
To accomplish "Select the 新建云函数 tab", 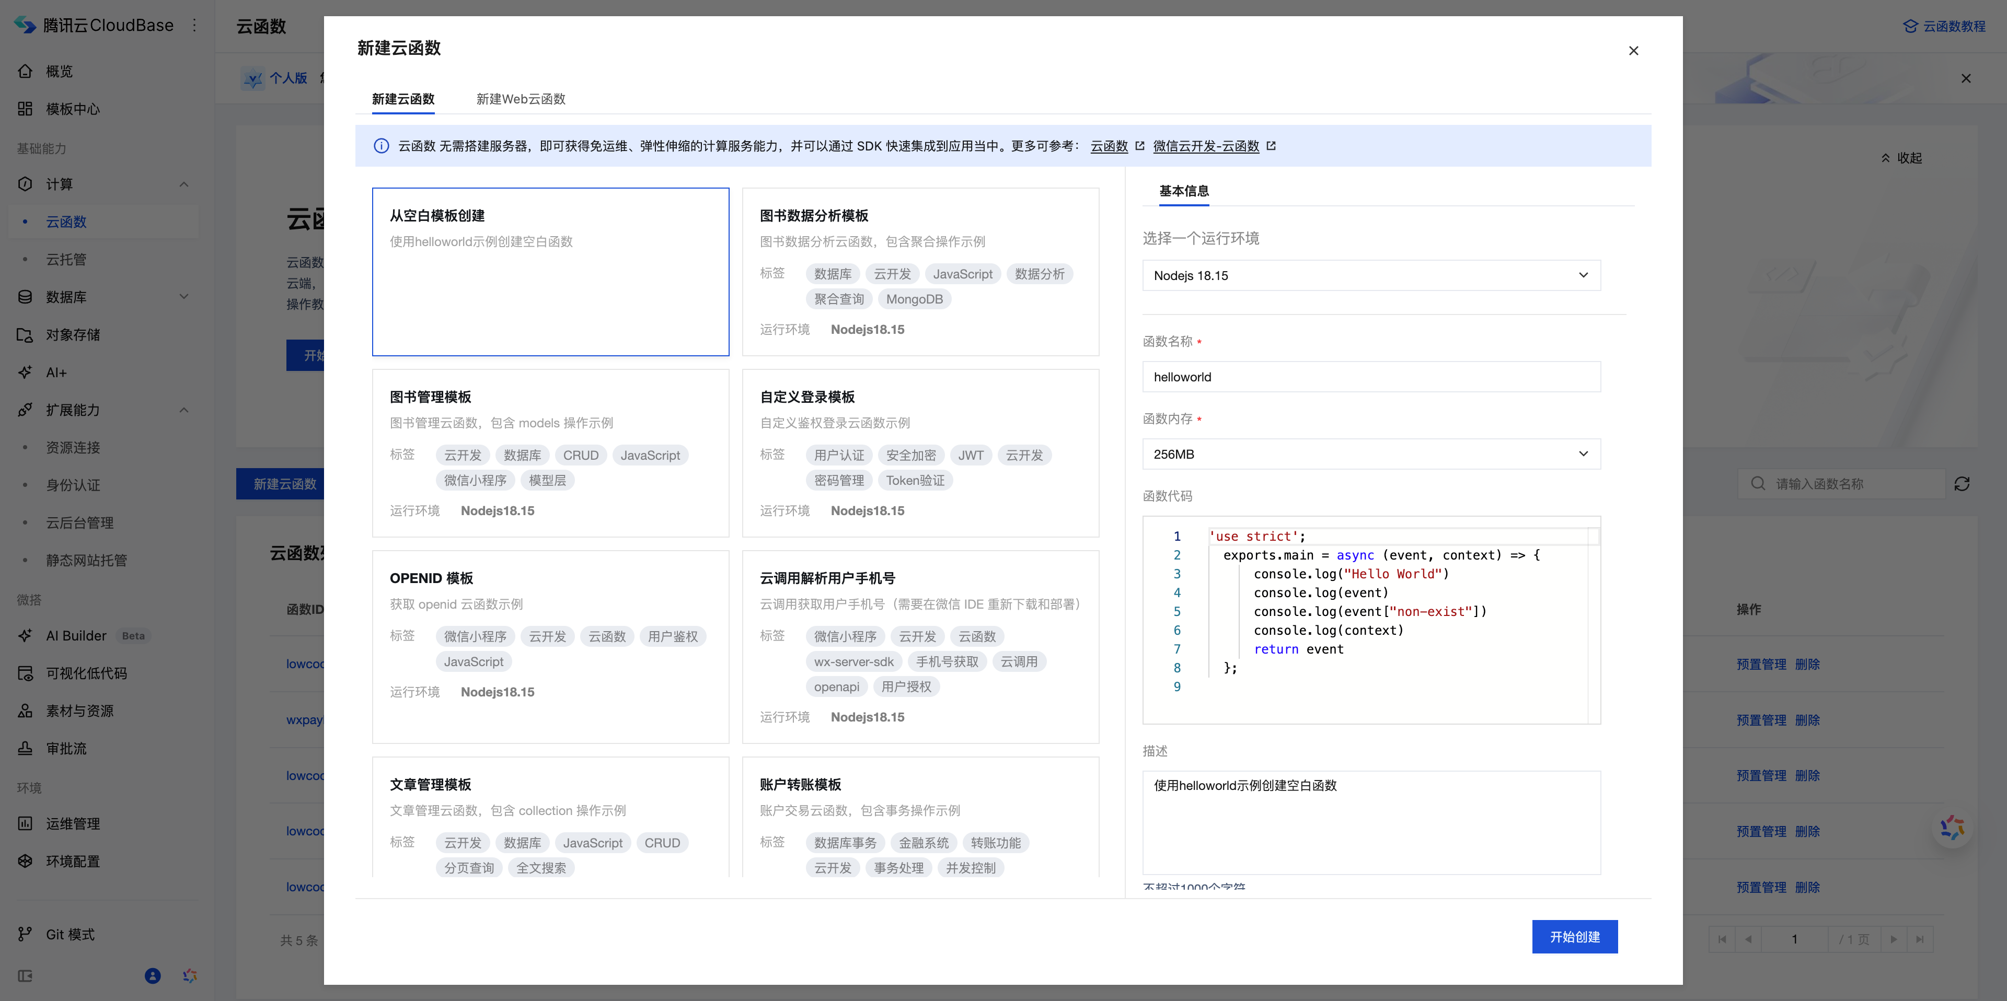I will click(403, 99).
